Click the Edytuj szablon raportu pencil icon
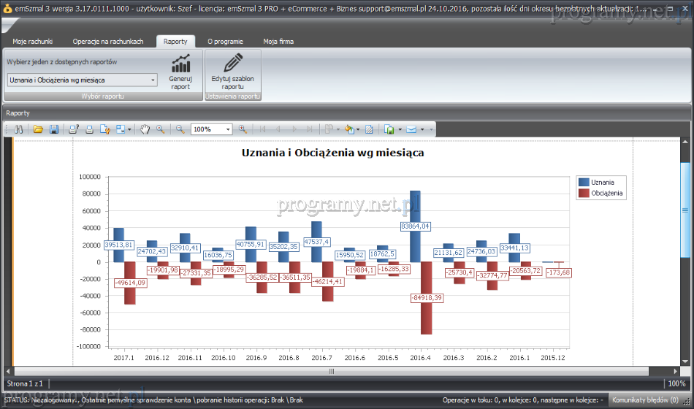Image resolution: width=694 pixels, height=409 pixels. (x=232, y=64)
